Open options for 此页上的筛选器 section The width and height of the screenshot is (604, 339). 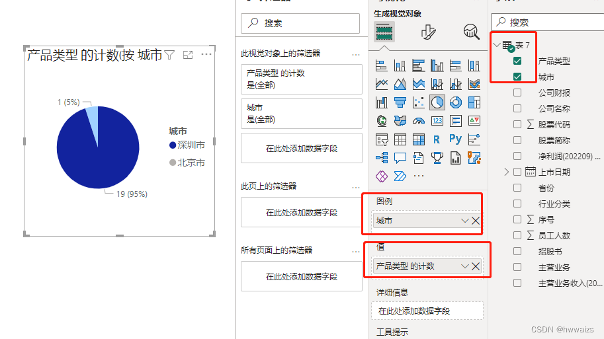point(355,188)
